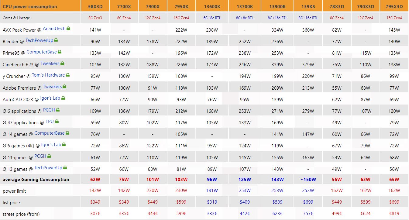
Task: Click the 334W value in AVX row
Action: click(277, 30)
